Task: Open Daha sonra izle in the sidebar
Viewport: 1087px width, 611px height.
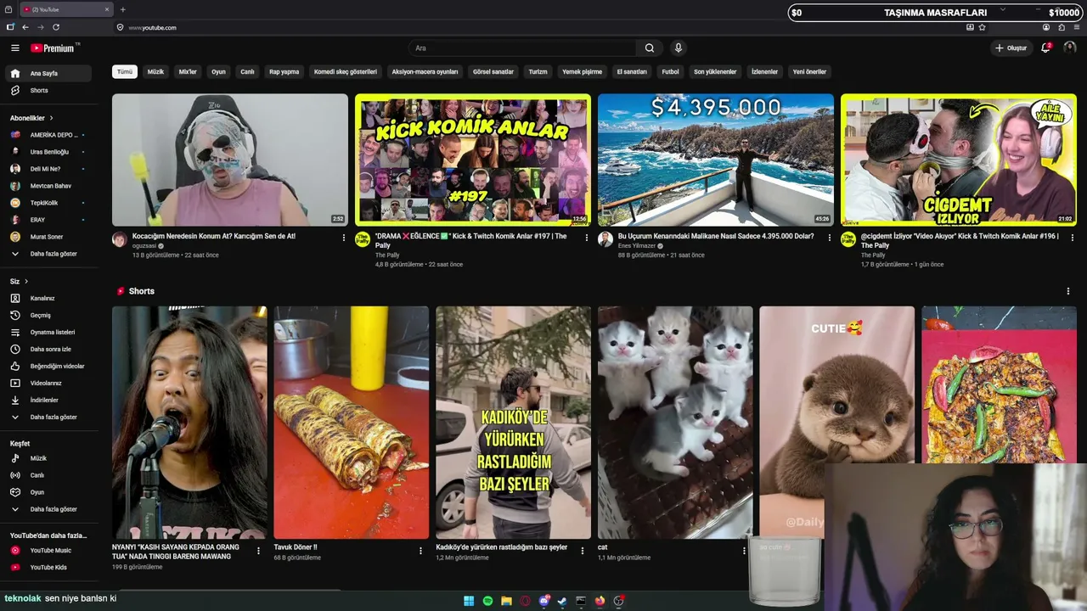Action: point(50,350)
